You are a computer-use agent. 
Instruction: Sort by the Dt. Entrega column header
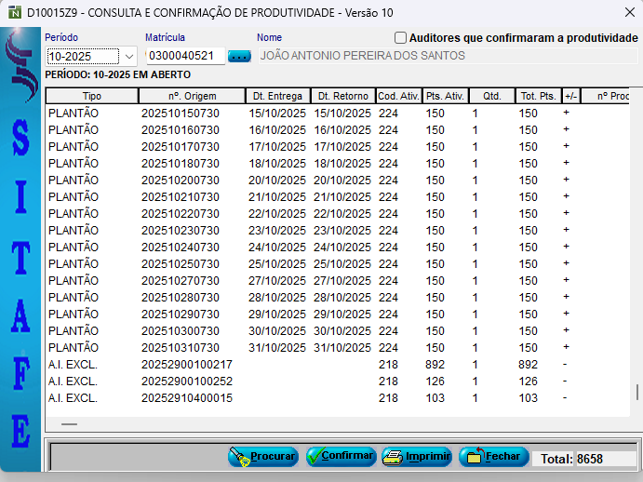click(x=277, y=96)
